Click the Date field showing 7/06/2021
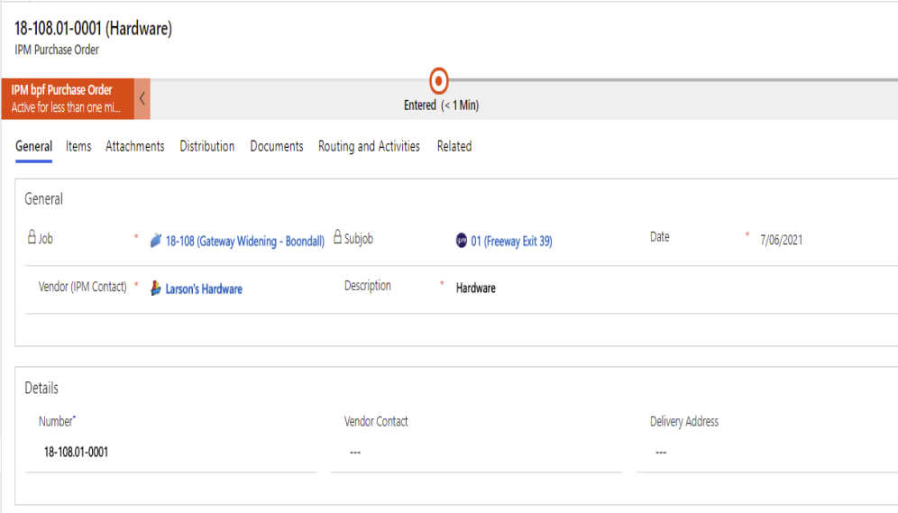The height and width of the screenshot is (513, 898). coord(781,240)
